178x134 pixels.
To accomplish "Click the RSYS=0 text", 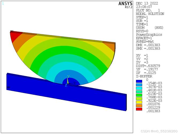I will 142,31.
